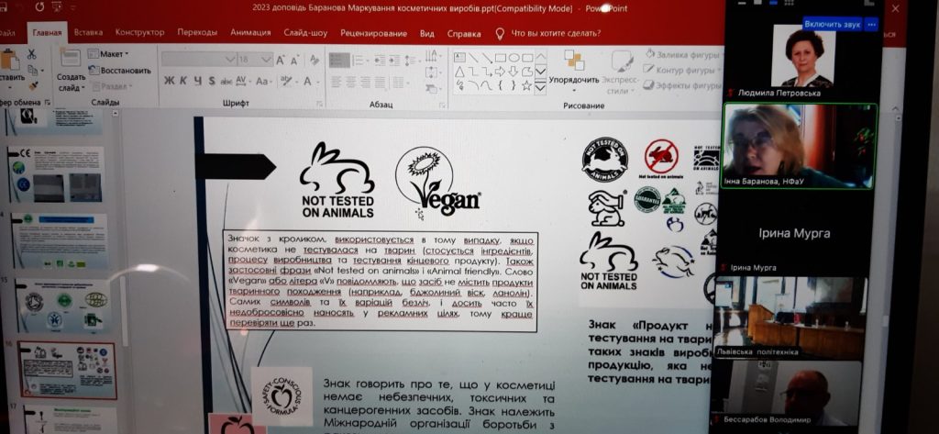Justify text in the Абзац group
Screen dimensions: 939x434
coord(380,81)
